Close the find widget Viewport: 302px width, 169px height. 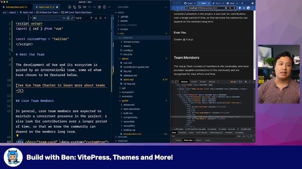(105, 18)
